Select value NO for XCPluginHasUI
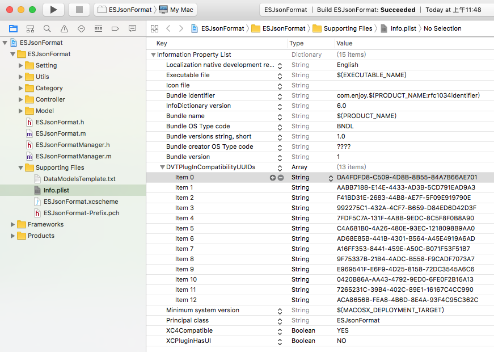The width and height of the screenshot is (494, 352). tap(341, 341)
